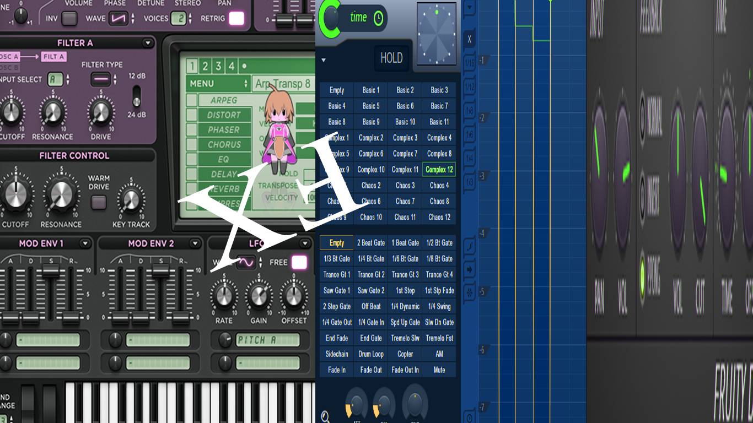Click the 1/12 step length tab
753x423 pixels.
coord(469,87)
